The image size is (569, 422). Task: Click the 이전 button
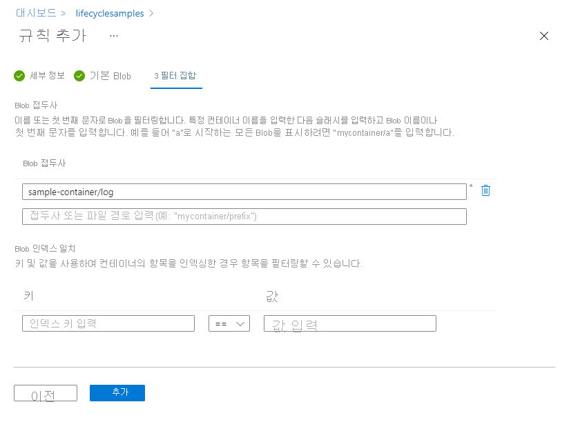point(45,393)
